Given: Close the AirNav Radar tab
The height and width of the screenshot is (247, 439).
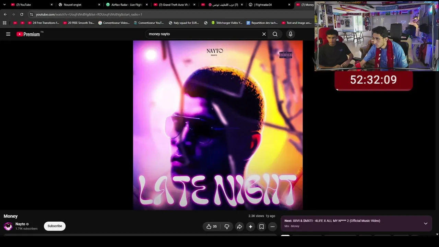Looking at the screenshot, I should point(147,5).
